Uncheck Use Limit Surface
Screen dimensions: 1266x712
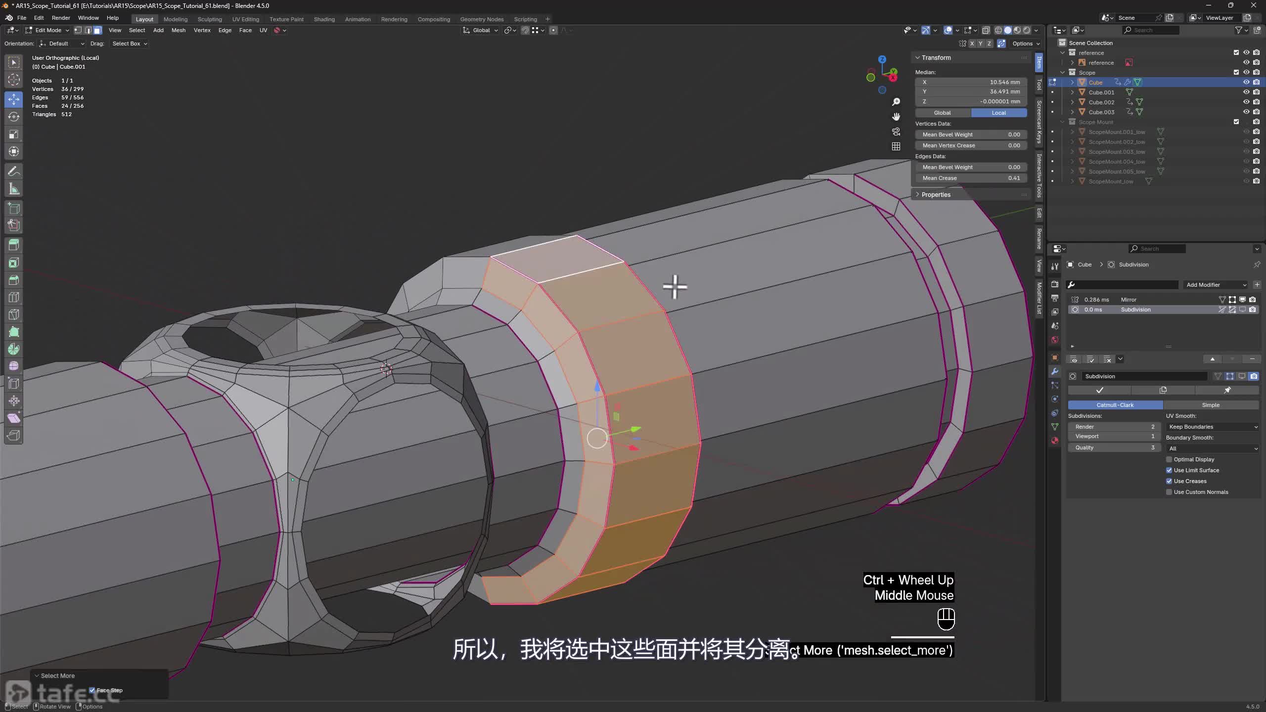point(1169,470)
